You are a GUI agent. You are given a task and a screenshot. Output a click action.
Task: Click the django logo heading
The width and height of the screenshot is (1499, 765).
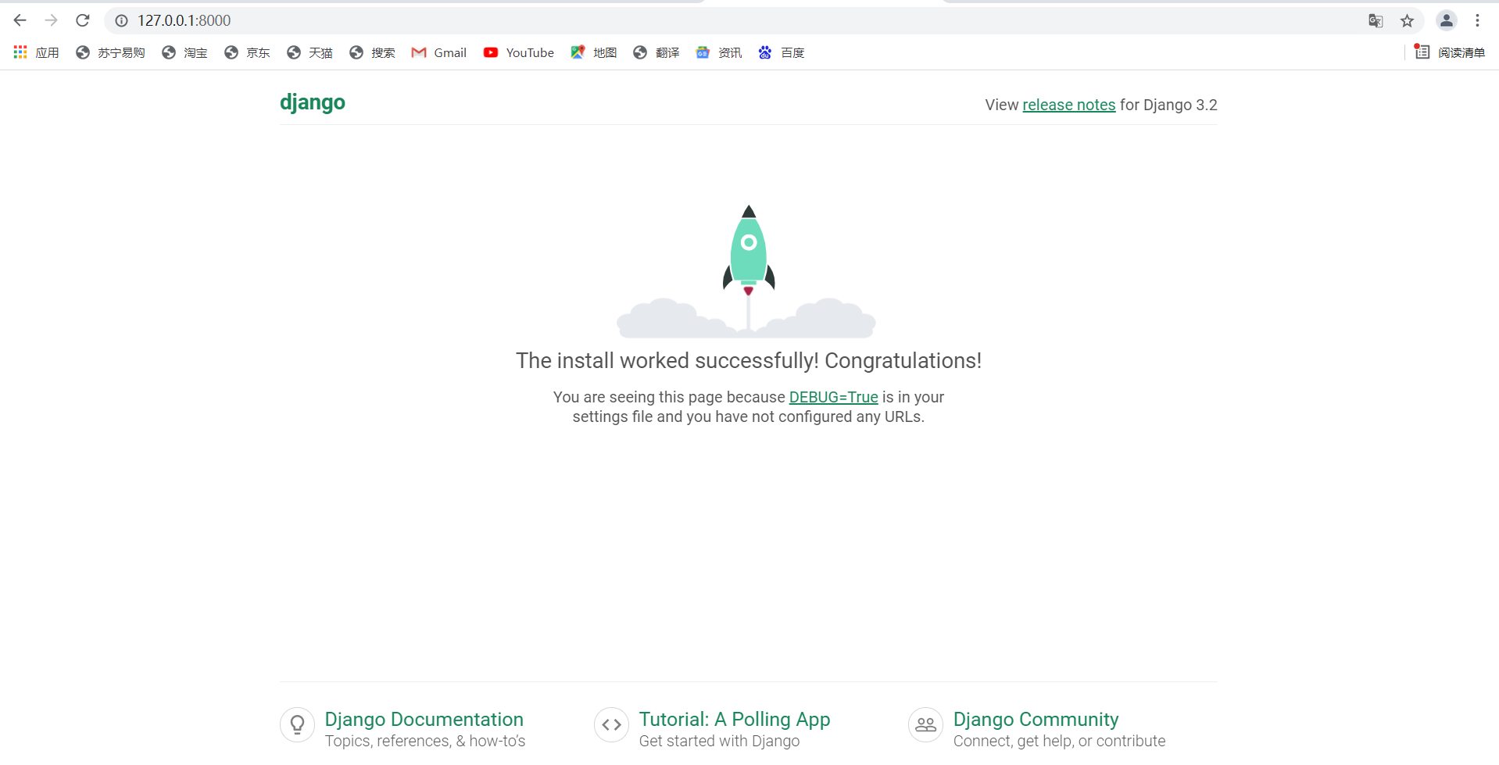tap(313, 102)
